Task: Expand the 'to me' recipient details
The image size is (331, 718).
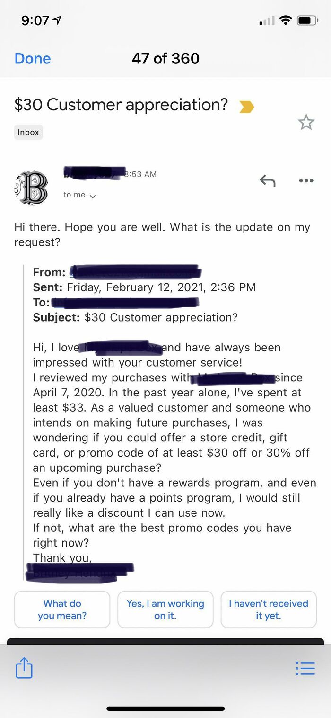Action: pos(79,194)
